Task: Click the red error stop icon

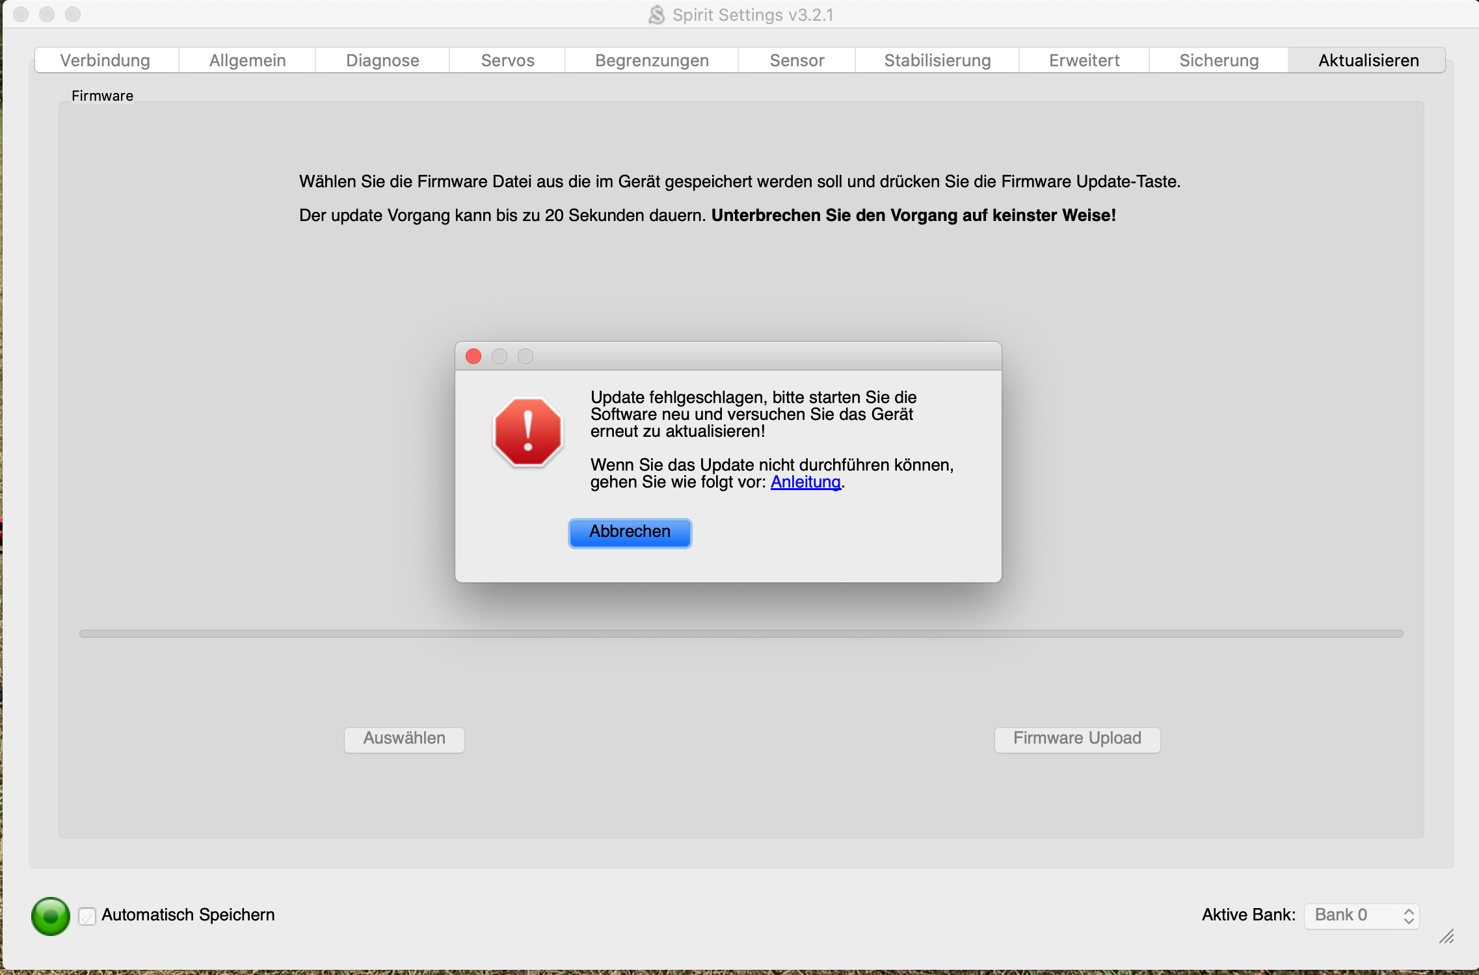Action: (527, 432)
